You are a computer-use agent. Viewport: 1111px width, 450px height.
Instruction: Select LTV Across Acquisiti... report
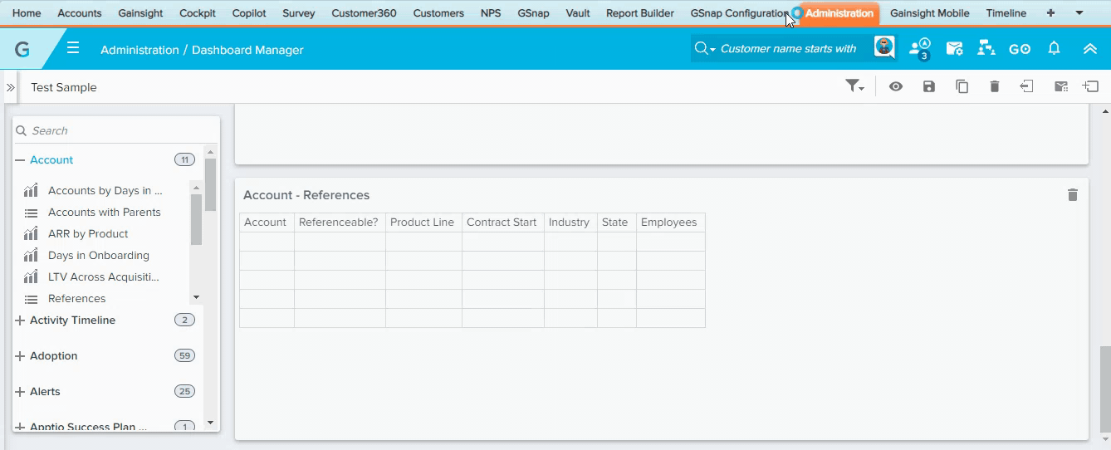pos(104,277)
